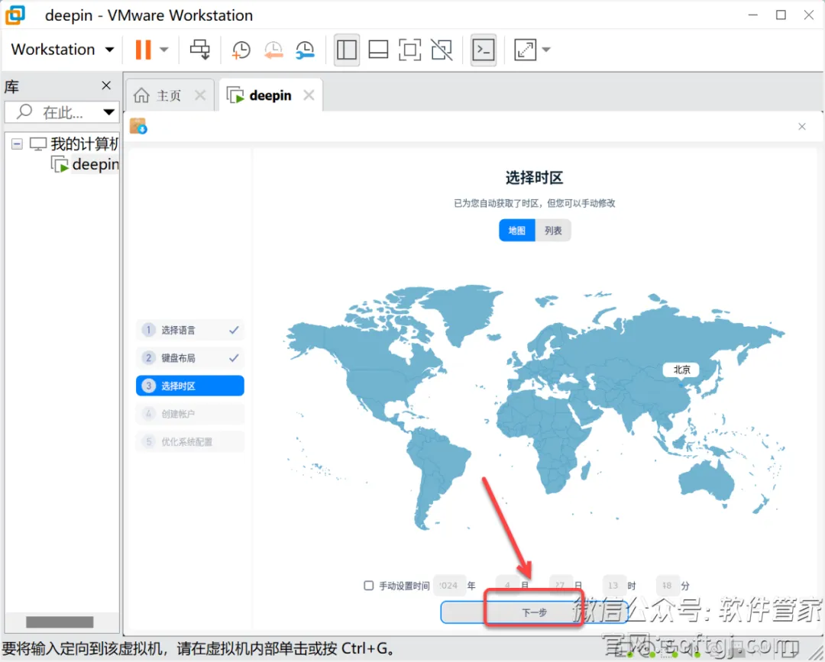This screenshot has height=662, width=825.
Task: Switch to the deepin tab
Action: (x=270, y=95)
